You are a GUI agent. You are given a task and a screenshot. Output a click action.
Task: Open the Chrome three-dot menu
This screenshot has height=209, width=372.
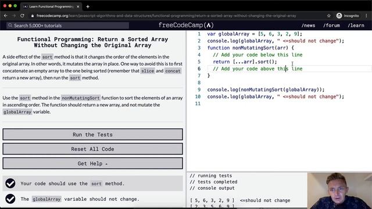point(366,16)
